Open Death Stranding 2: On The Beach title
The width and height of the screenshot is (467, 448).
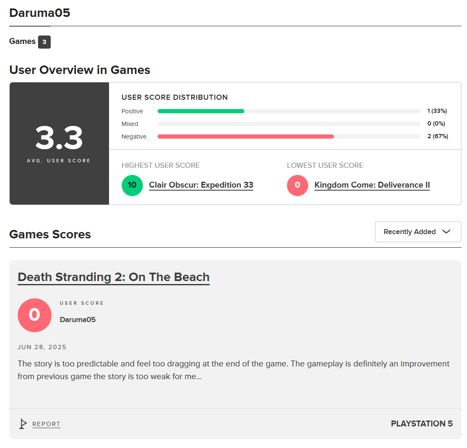(113, 277)
